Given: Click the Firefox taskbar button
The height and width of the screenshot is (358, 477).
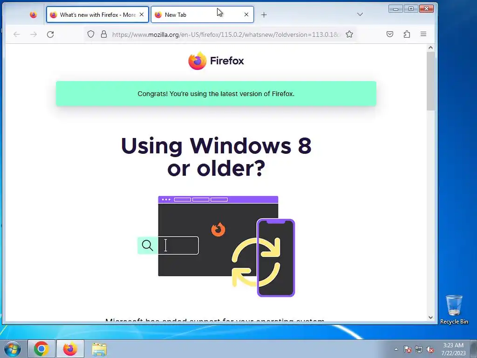Looking at the screenshot, I should tap(70, 349).
